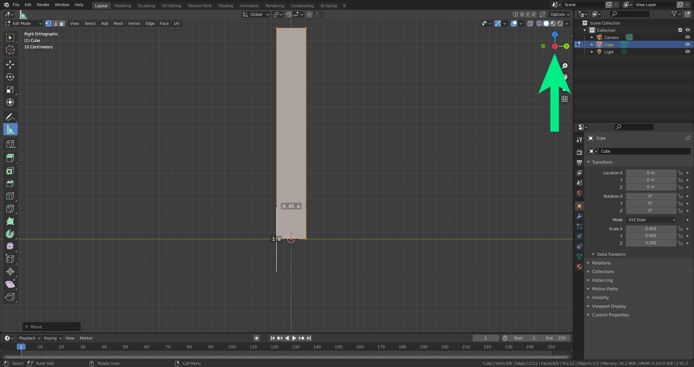Open the XYZ Euler rotation mode dropdown
The height and width of the screenshot is (367, 694).
pyautogui.click(x=651, y=220)
